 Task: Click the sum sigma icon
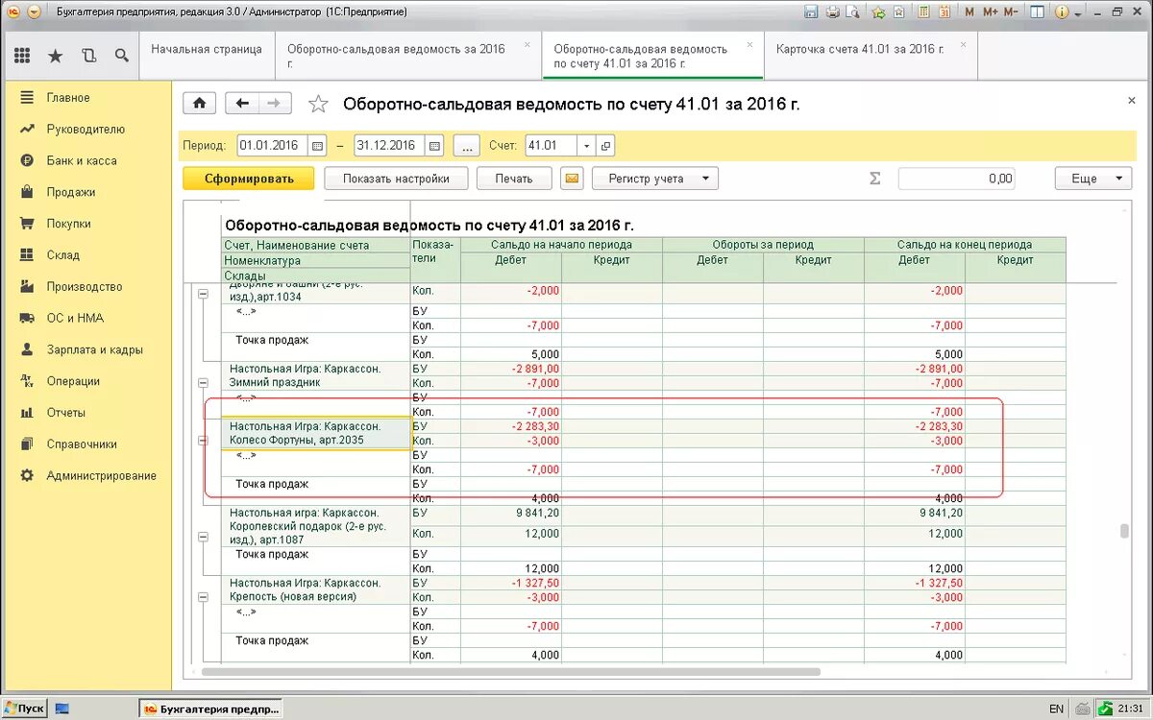tap(874, 179)
